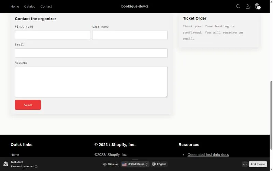273x171 pixels.
Task: Click the Resources footer heading
Action: (x=189, y=145)
